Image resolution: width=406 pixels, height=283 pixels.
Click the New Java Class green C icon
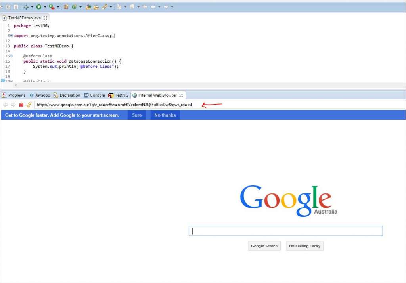[74, 7]
